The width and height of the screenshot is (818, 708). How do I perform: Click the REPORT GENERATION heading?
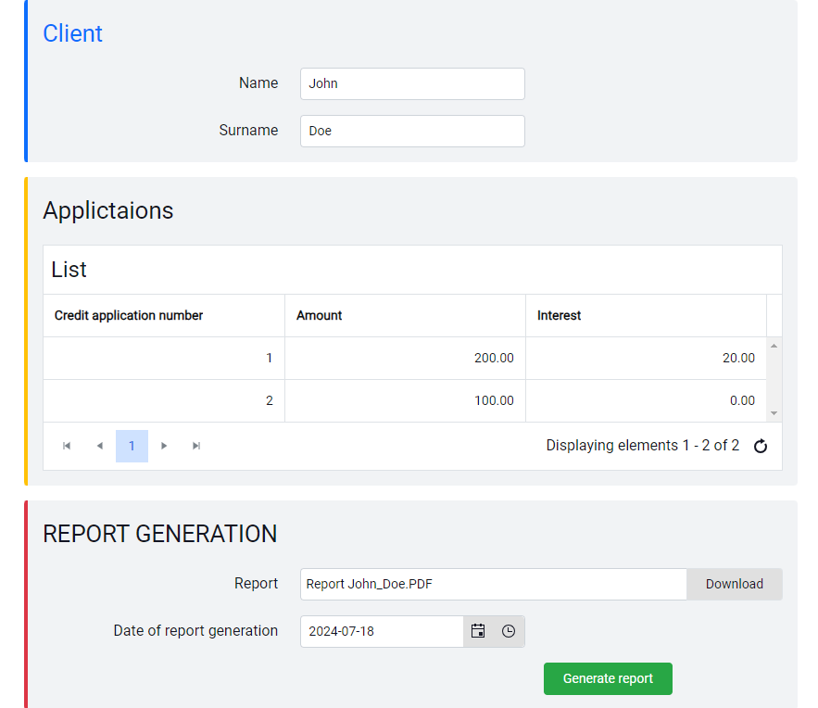tap(159, 534)
